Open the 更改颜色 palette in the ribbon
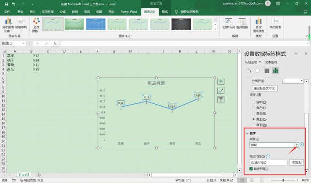The image size is (311, 183). click(36, 24)
